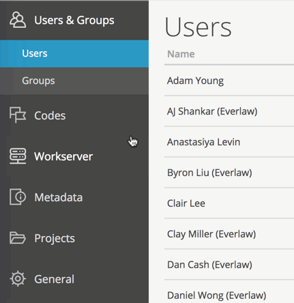294x303 pixels.
Task: Click the General gear icon
Action: (18, 278)
